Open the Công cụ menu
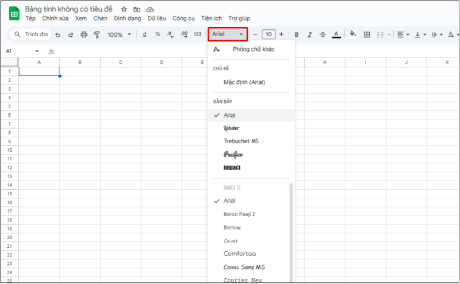This screenshot has height=284, width=460. tap(183, 18)
